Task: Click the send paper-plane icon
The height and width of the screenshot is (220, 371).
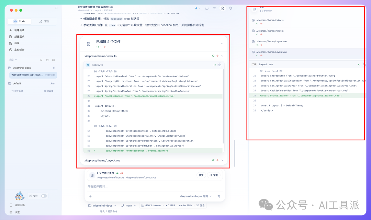Action: point(219,196)
